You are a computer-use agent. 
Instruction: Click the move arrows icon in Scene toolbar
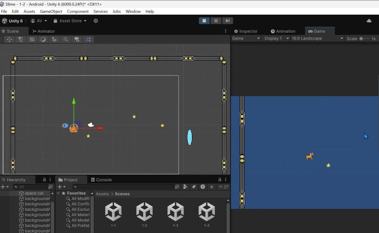tap(9, 39)
